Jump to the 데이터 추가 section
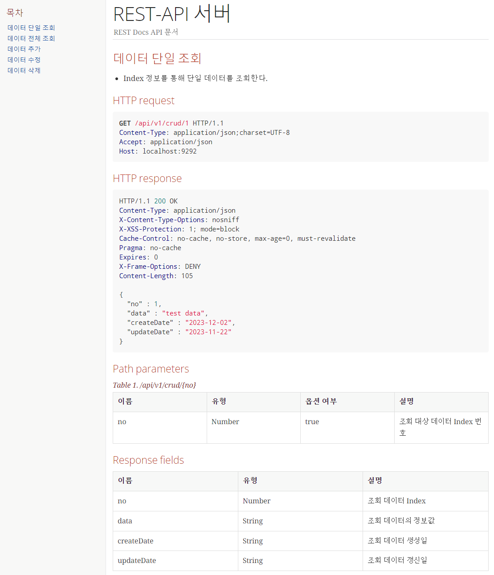Screen dimensions: 494x575 click(x=24, y=49)
